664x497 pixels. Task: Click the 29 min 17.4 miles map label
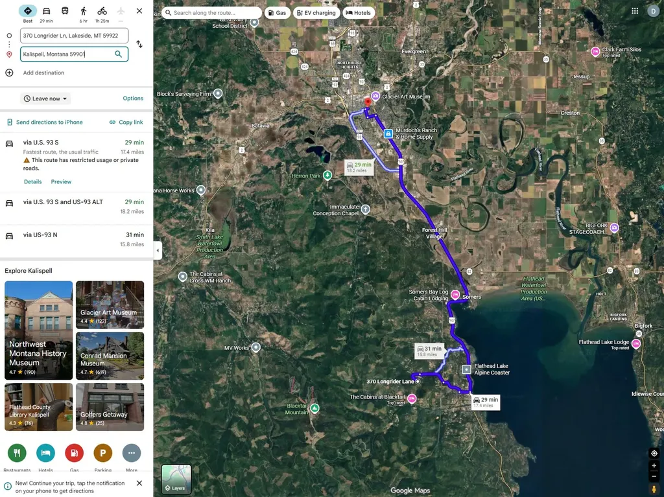pos(486,402)
